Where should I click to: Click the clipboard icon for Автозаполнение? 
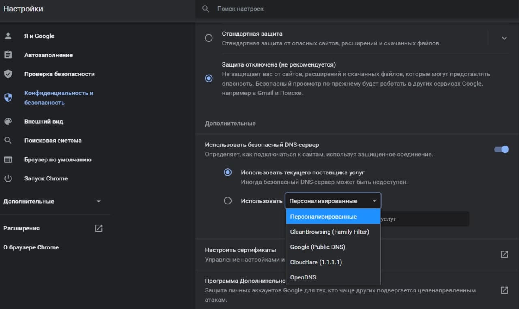pos(8,55)
